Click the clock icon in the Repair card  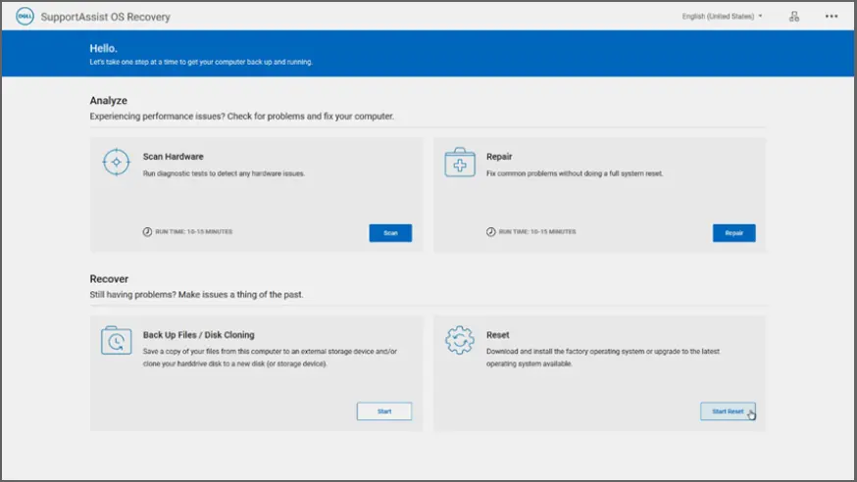click(490, 232)
